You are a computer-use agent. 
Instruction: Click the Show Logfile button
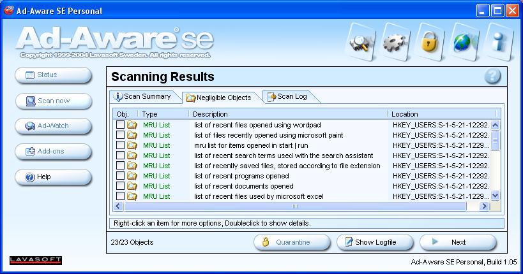tap(375, 242)
